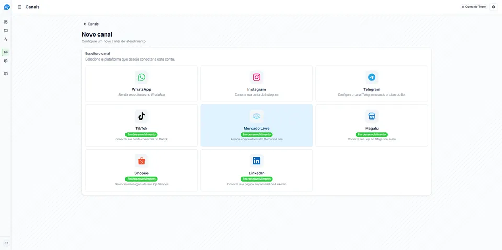Open the activity pulse icon in sidebar
The width and height of the screenshot is (502, 250).
6,39
